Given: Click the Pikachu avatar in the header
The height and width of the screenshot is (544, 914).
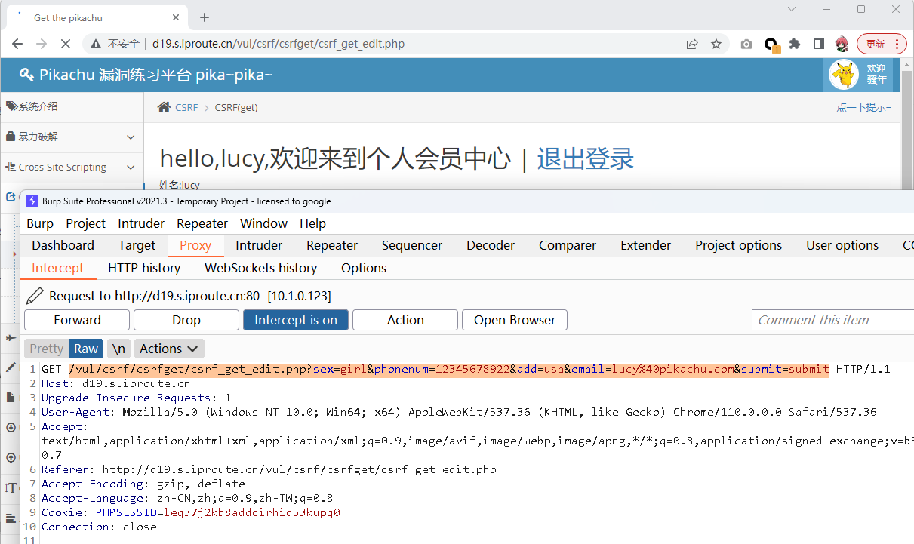Looking at the screenshot, I should (843, 74).
